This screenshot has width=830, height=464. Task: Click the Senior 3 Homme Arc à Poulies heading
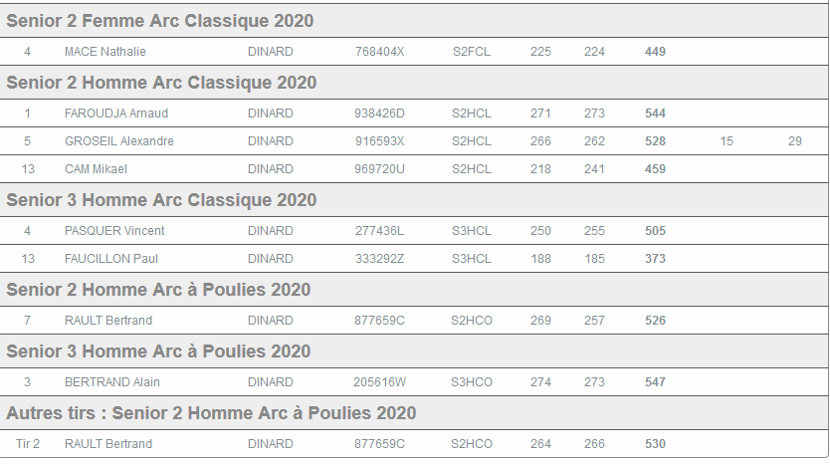coord(158,351)
